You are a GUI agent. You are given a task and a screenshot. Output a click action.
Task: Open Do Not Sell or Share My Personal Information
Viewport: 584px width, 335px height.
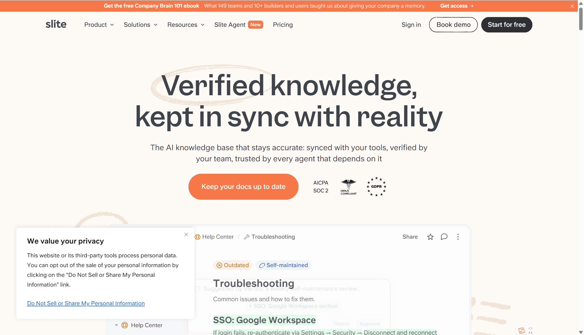(86, 303)
